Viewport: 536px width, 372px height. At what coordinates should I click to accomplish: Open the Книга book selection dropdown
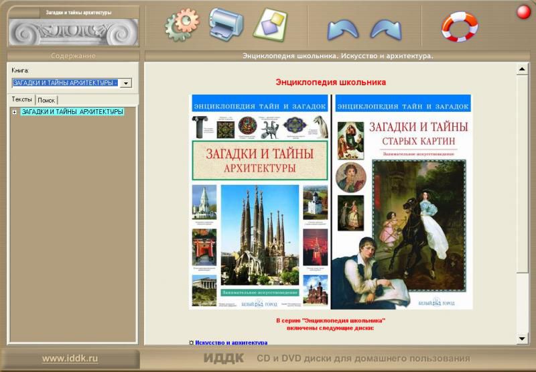pos(66,83)
